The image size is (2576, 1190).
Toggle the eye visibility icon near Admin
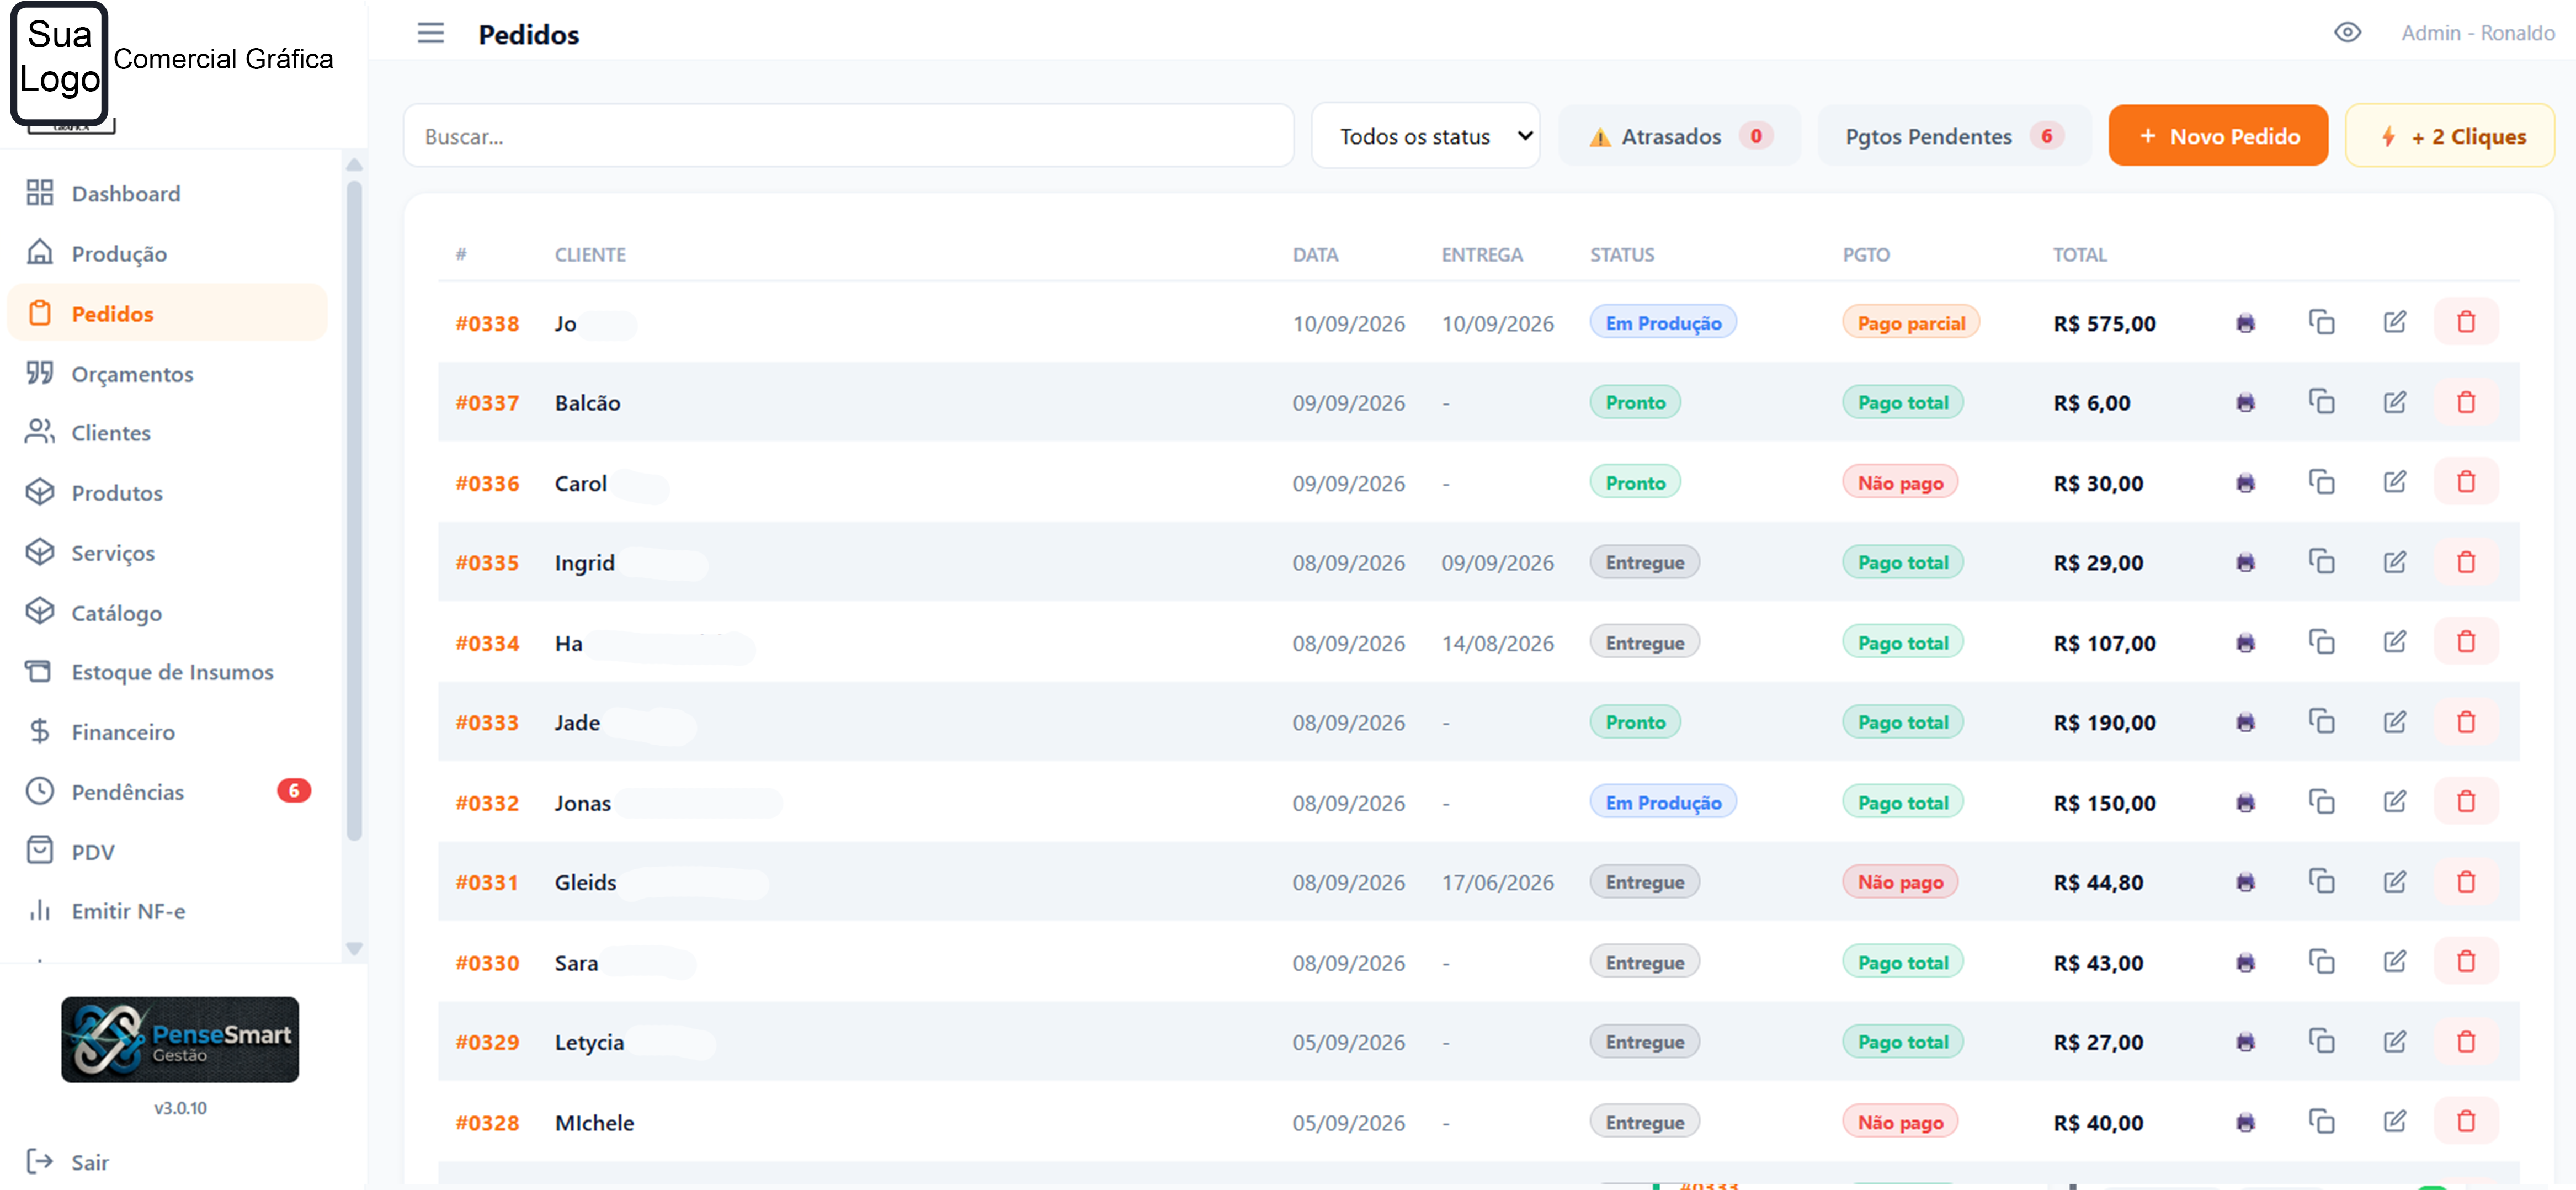click(2347, 33)
